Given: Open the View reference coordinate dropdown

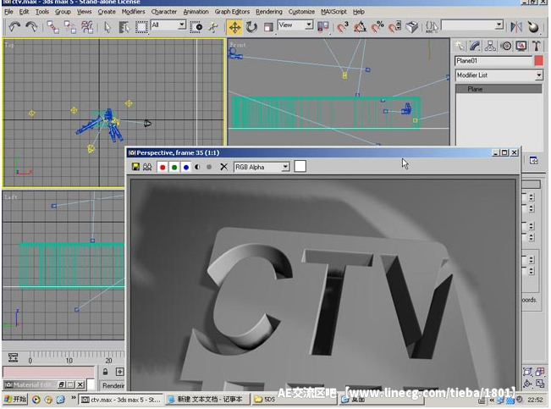Looking at the screenshot, I should point(309,25).
